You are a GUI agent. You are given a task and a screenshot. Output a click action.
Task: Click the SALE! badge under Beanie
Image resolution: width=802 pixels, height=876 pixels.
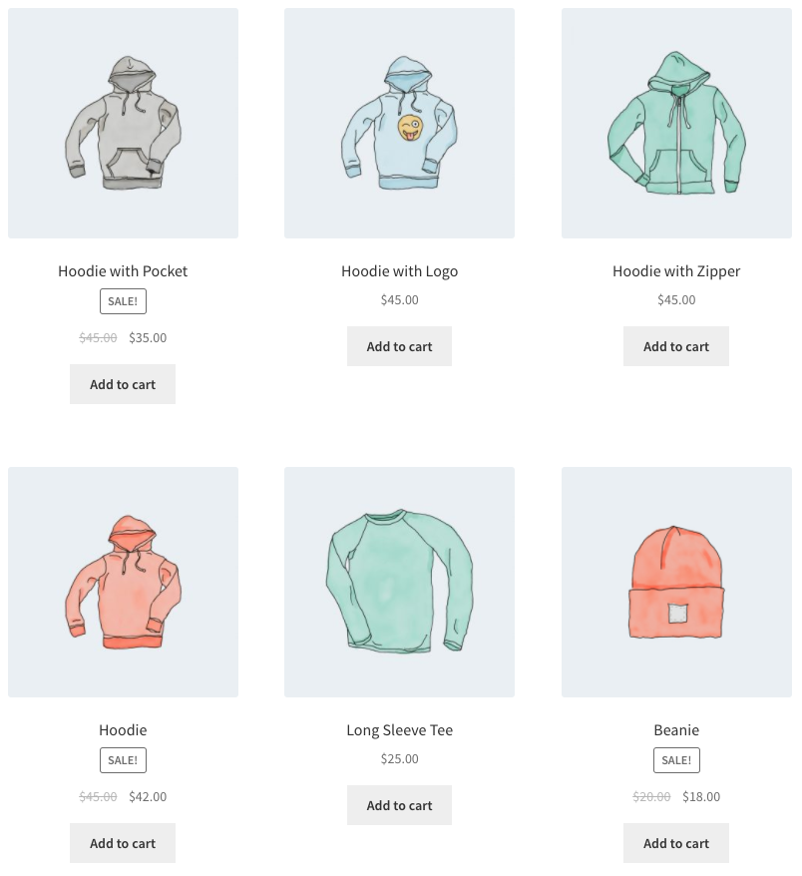click(x=676, y=760)
